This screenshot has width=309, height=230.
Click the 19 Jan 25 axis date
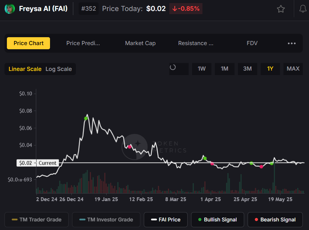click(106, 199)
